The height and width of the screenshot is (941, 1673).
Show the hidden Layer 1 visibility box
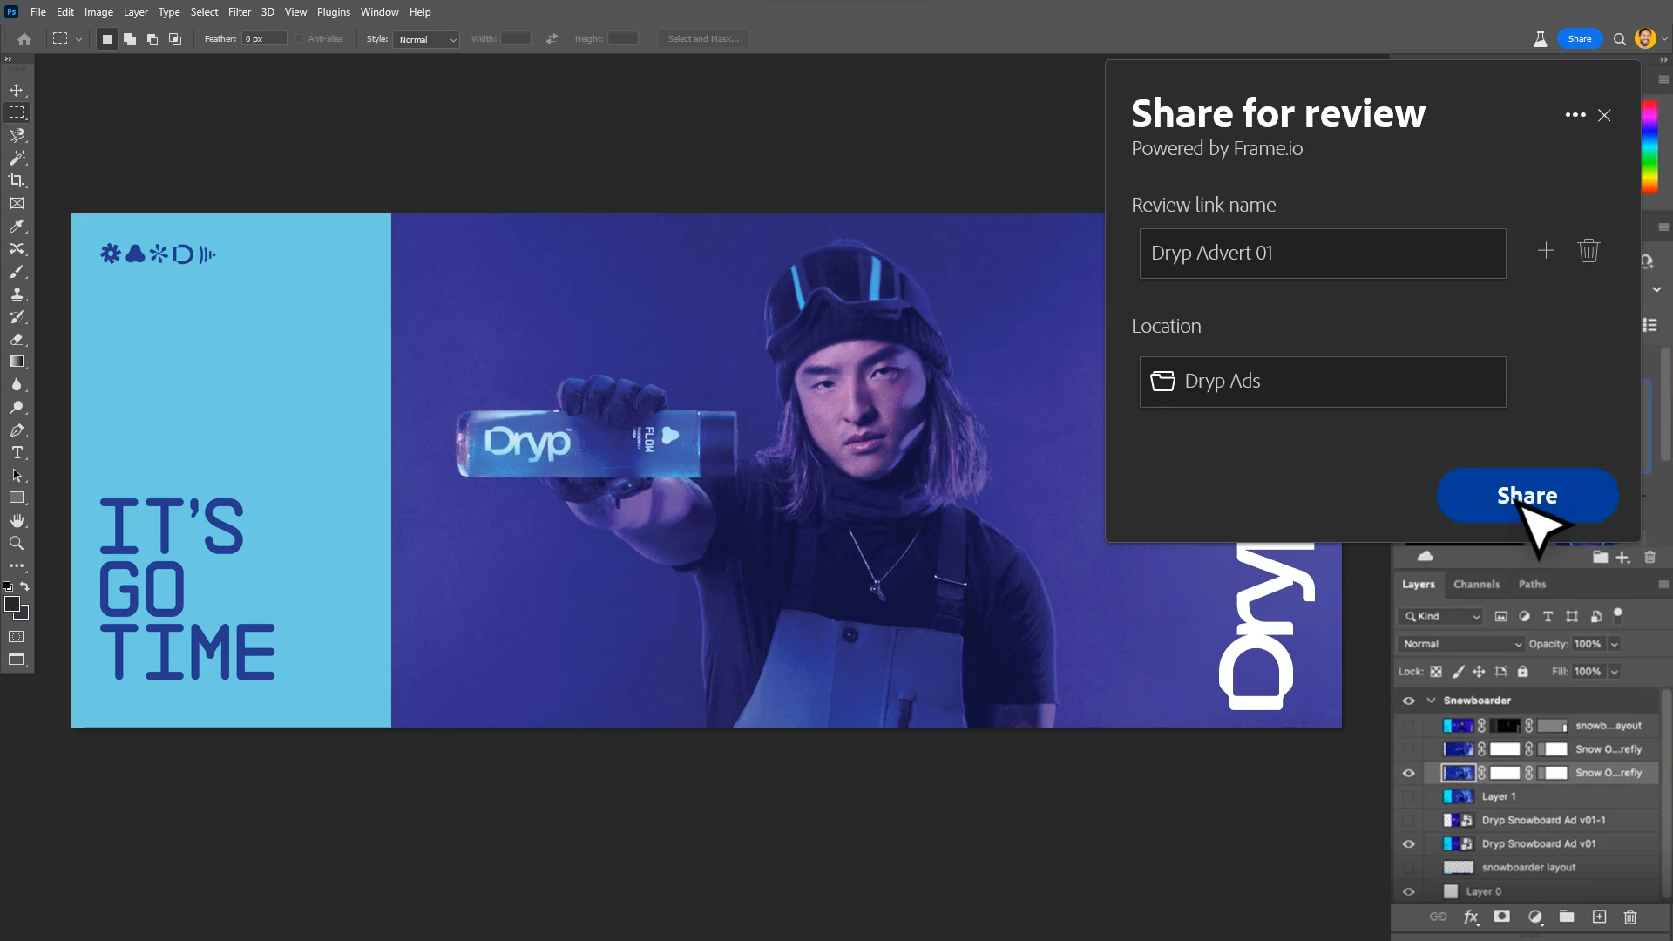tap(1408, 797)
